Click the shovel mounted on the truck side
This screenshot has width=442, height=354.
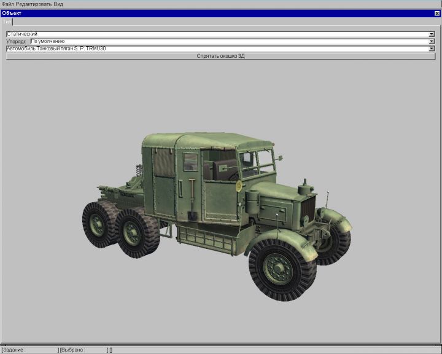192,200
